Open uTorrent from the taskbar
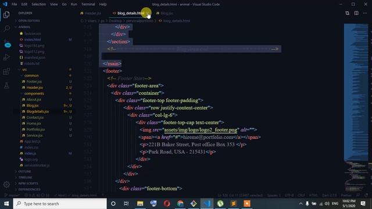Viewport: 372px width, 209px height. click(220, 204)
